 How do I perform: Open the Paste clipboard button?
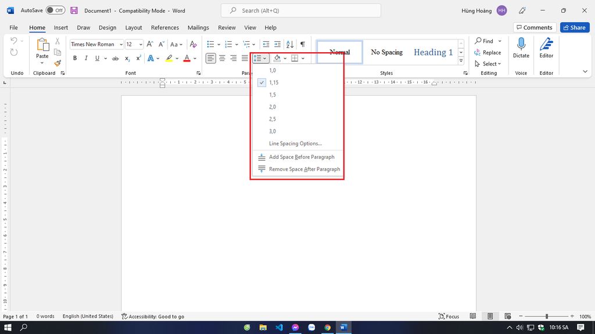[x=42, y=45]
